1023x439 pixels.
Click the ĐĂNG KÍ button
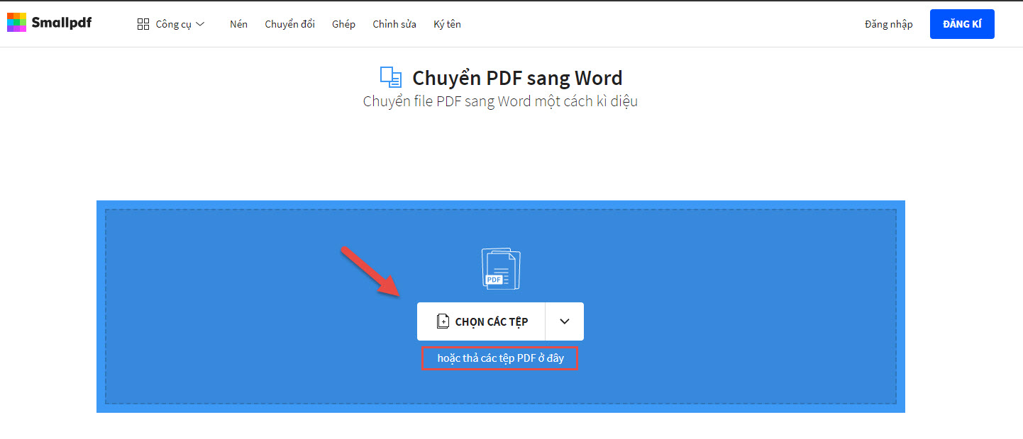[x=962, y=24]
